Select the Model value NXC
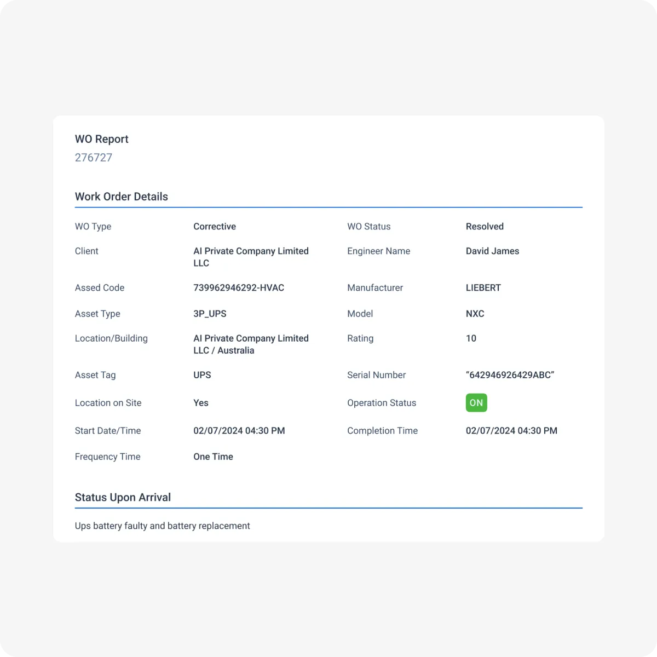657x657 pixels. click(475, 314)
